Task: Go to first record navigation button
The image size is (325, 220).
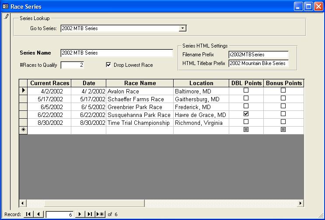Action: pyautogui.click(x=28, y=214)
